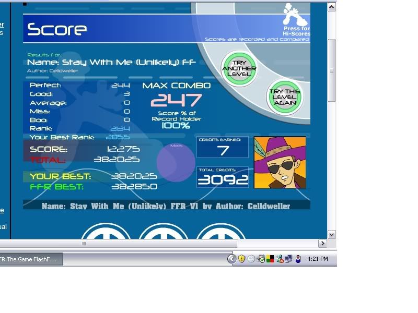
Task: Open the four-color square tray icon
Action: pos(270,258)
